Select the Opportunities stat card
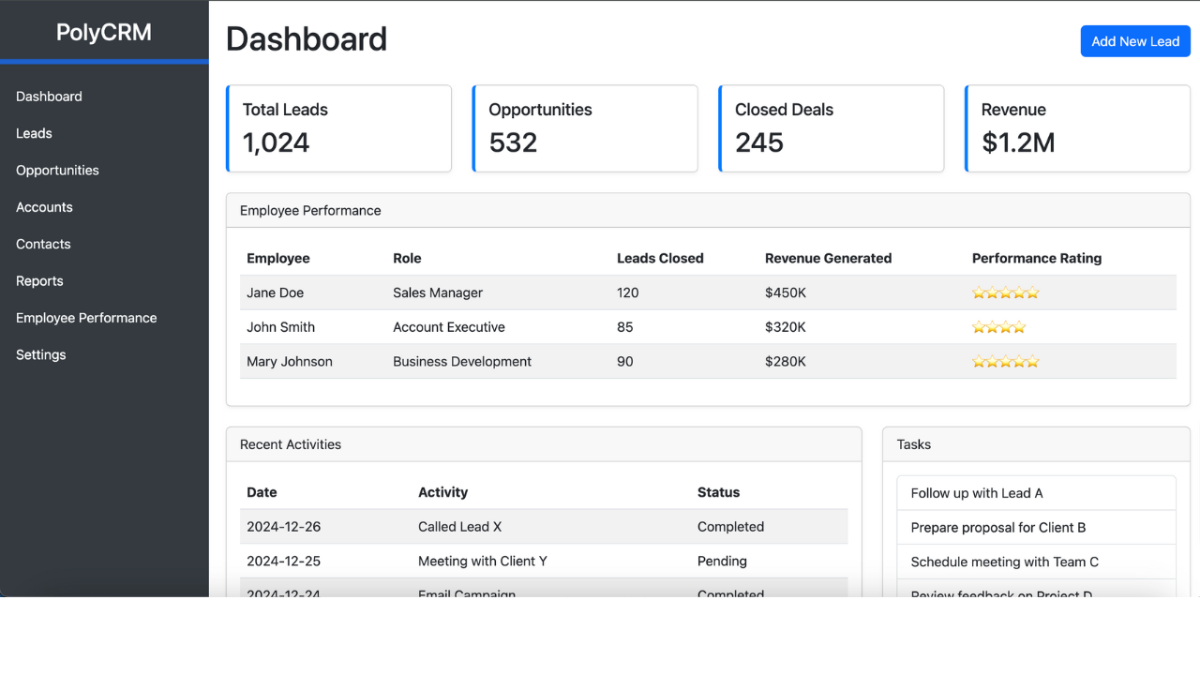Image resolution: width=1200 pixels, height=675 pixels. point(585,128)
